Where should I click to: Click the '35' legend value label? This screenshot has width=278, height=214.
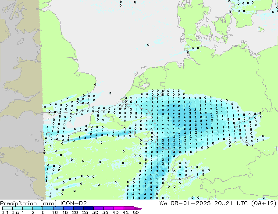105,212
